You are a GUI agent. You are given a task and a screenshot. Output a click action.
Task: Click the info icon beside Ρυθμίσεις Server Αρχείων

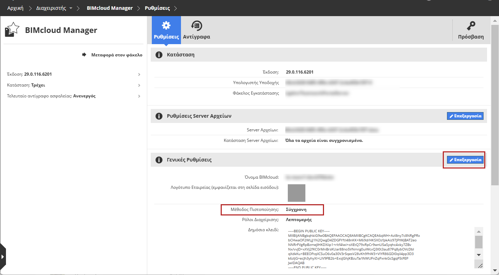(x=159, y=116)
